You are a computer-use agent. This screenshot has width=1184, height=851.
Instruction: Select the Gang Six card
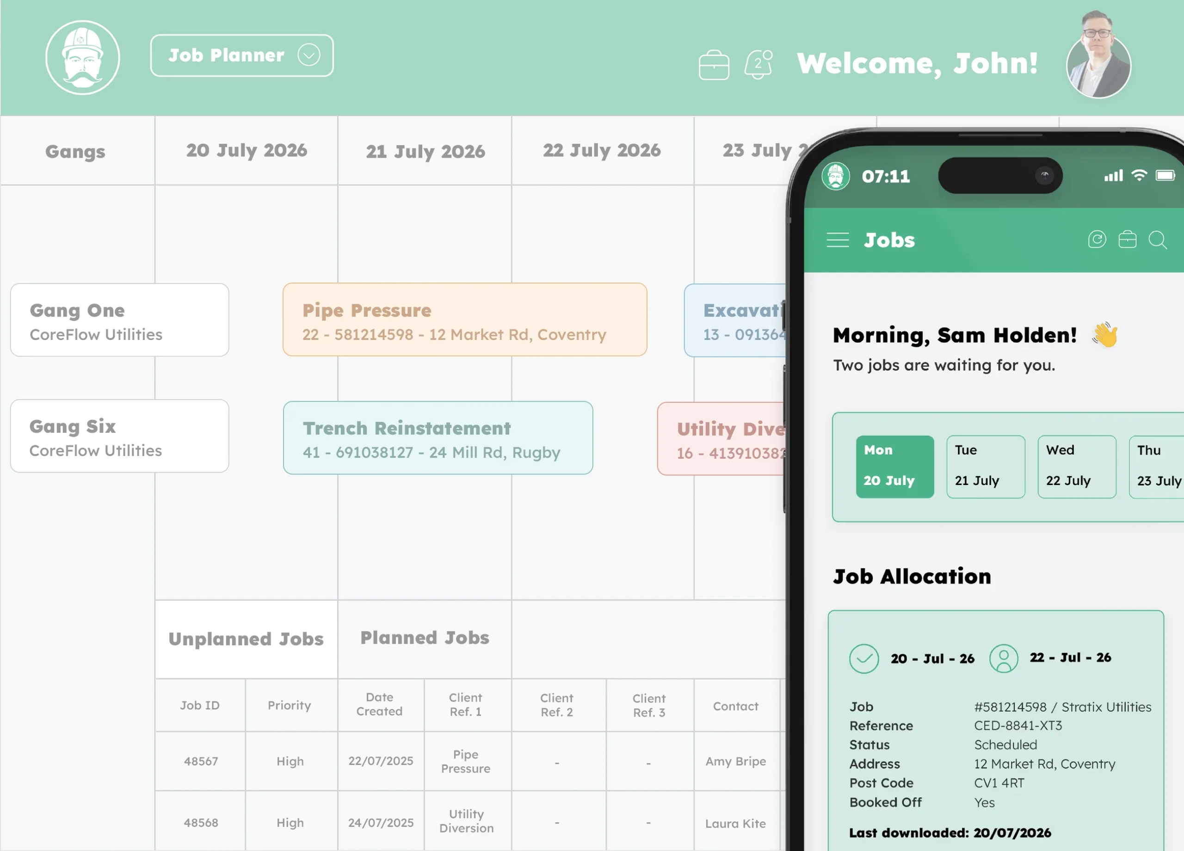pos(119,436)
